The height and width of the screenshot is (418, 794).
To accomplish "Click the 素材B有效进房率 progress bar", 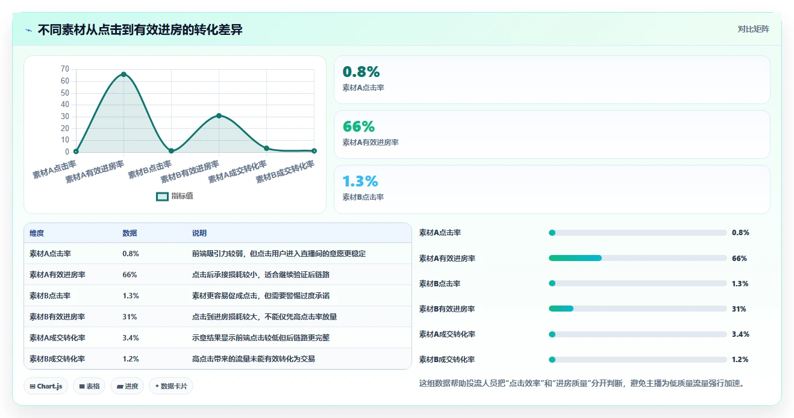I will (637, 309).
